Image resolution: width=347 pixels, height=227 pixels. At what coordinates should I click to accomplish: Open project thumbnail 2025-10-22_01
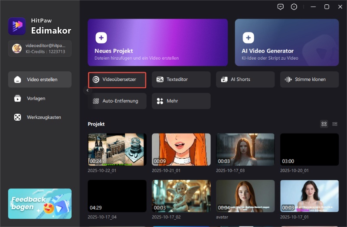tap(117, 149)
